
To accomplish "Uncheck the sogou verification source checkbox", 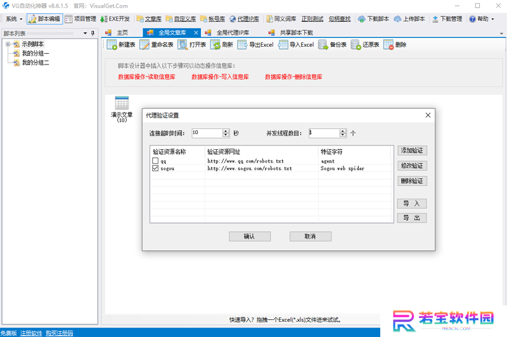I will click(x=155, y=168).
